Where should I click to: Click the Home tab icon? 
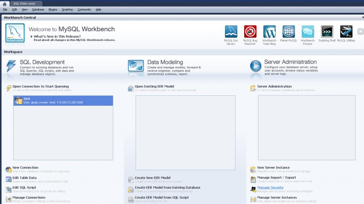click(x=5, y=4)
